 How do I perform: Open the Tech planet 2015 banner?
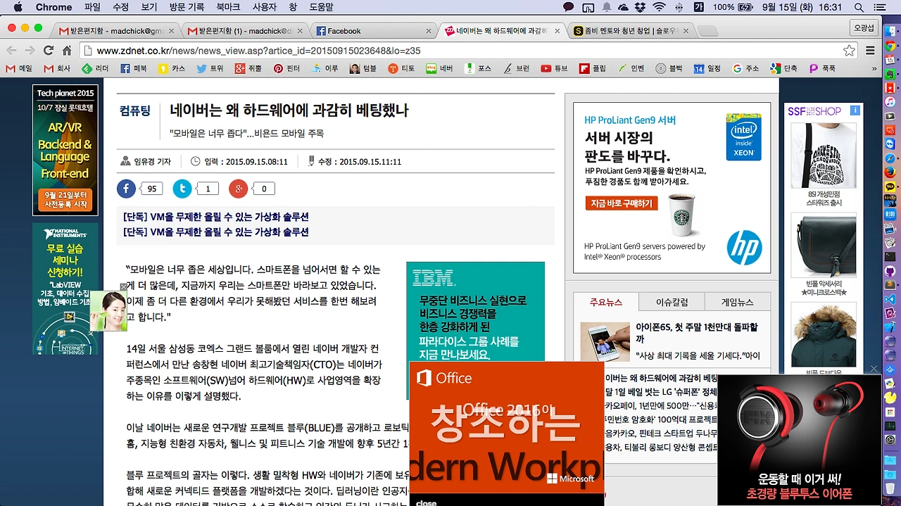pos(65,150)
